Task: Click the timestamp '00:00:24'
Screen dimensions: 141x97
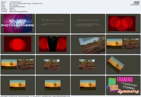Action: 67,53
